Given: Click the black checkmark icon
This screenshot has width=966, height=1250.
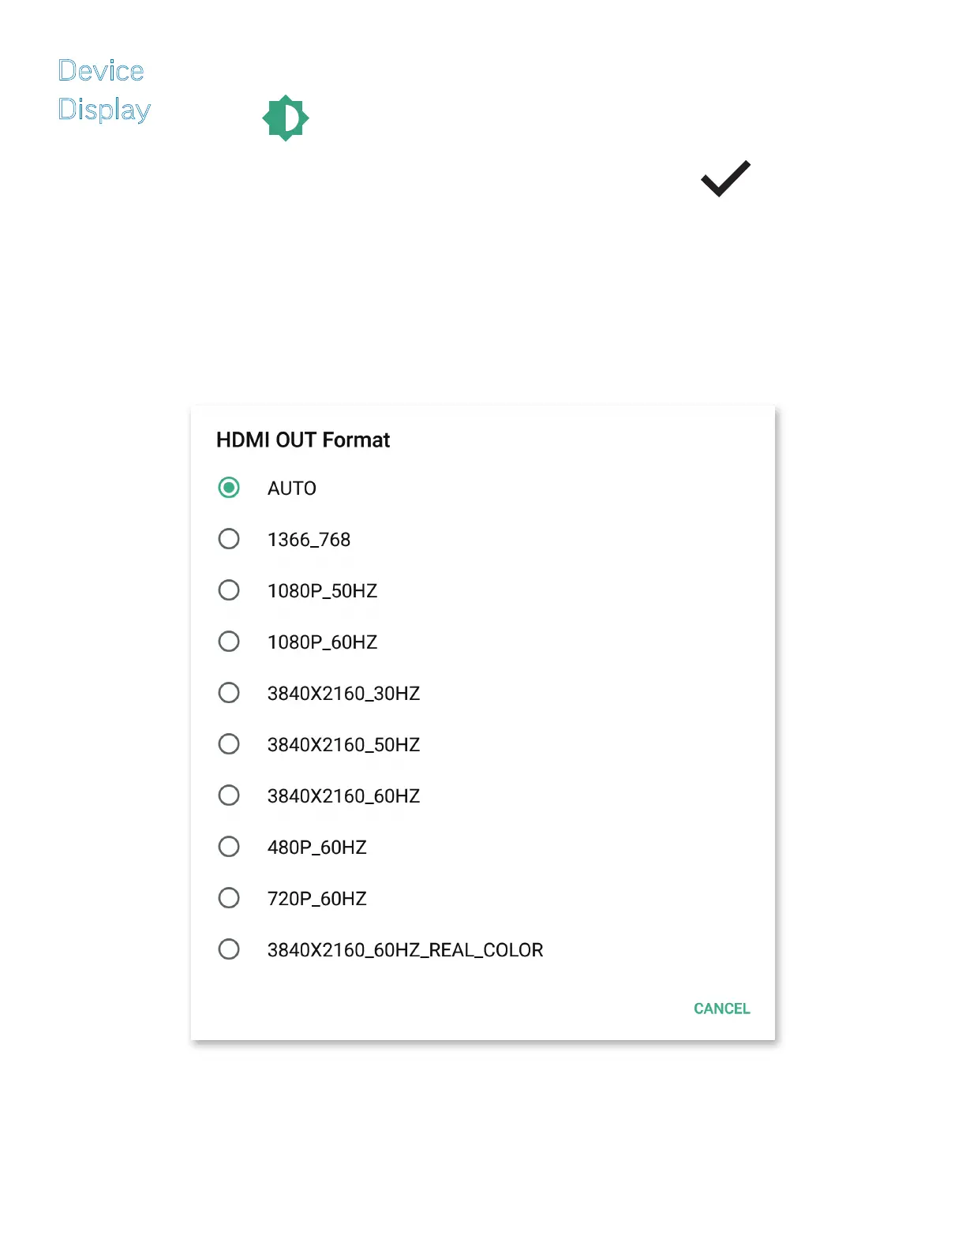Looking at the screenshot, I should pyautogui.click(x=725, y=178).
